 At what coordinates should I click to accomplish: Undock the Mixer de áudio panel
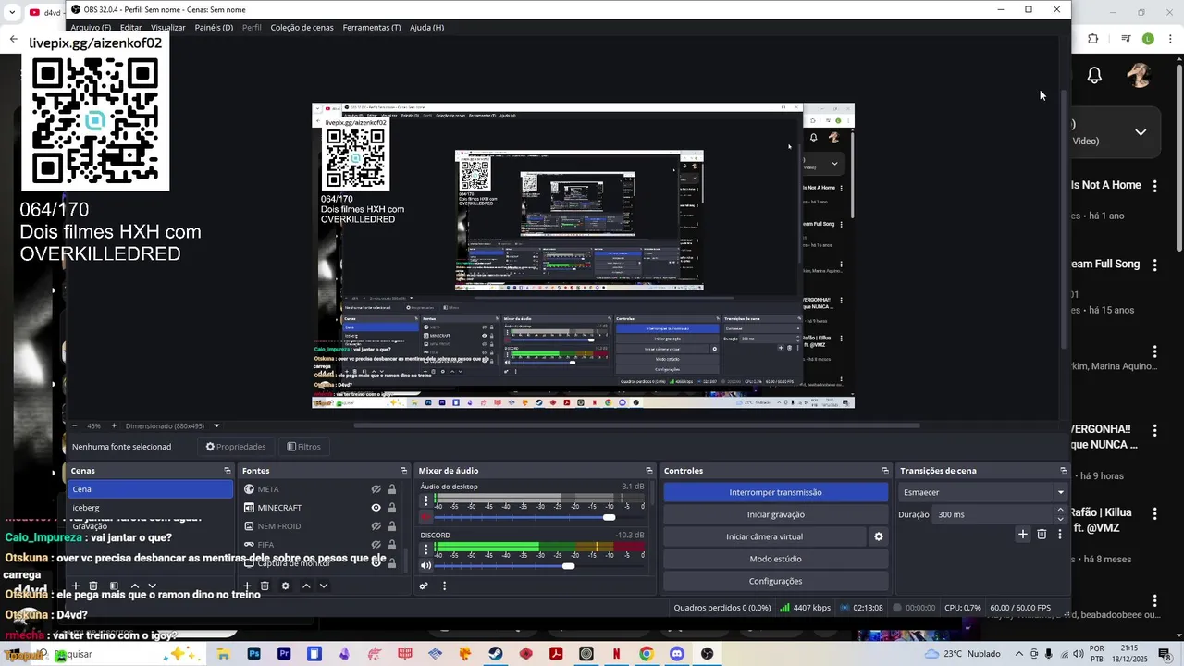tap(648, 471)
